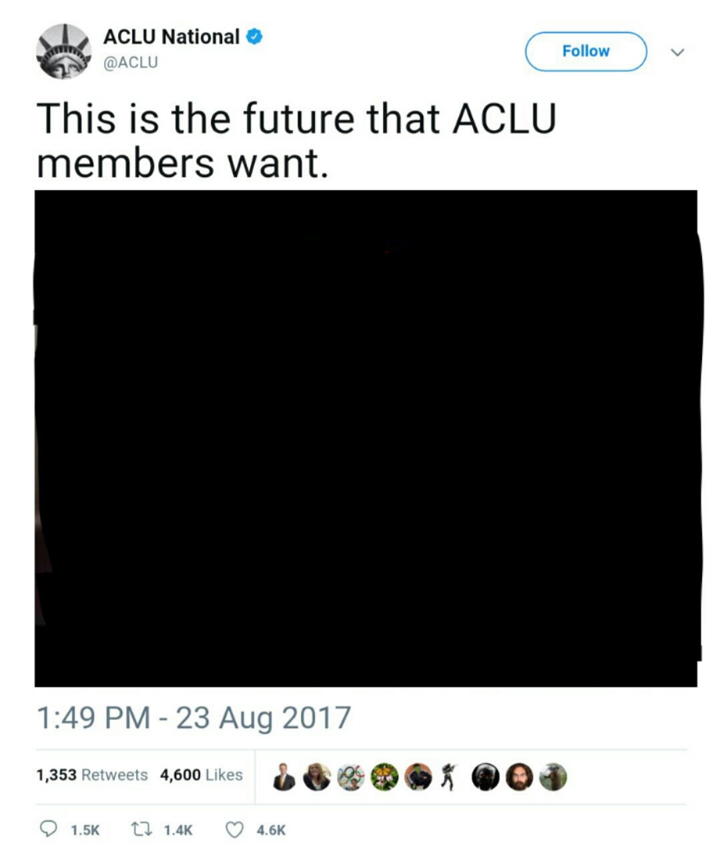Click the reply speech bubble icon
The image size is (720, 868).
coord(48,829)
